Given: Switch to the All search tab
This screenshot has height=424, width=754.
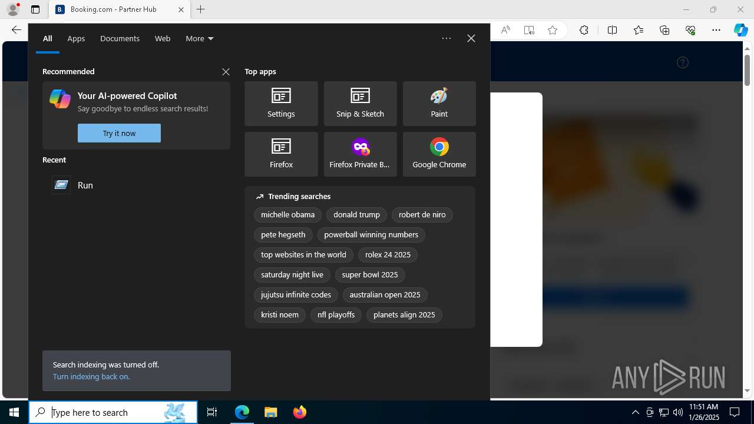Looking at the screenshot, I should (x=48, y=38).
